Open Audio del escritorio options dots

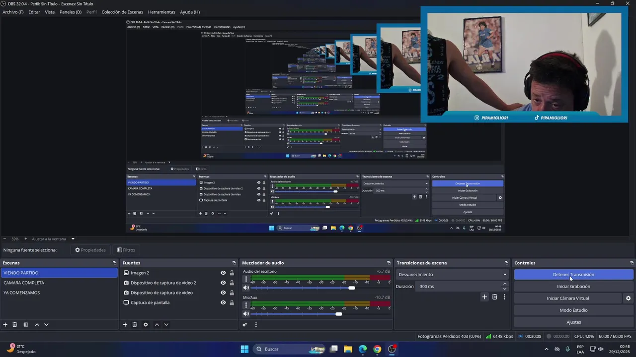tap(245, 279)
